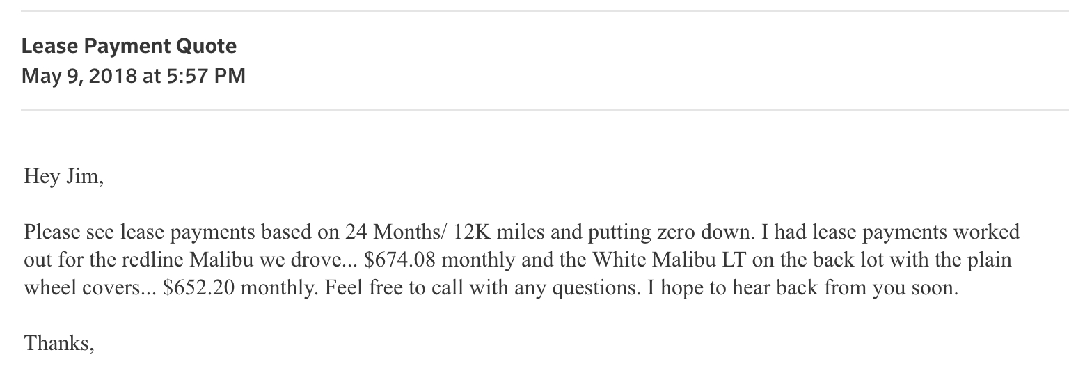The width and height of the screenshot is (1069, 373).
Task: Click the divider line above the subject
Action: pyautogui.click(x=545, y=11)
